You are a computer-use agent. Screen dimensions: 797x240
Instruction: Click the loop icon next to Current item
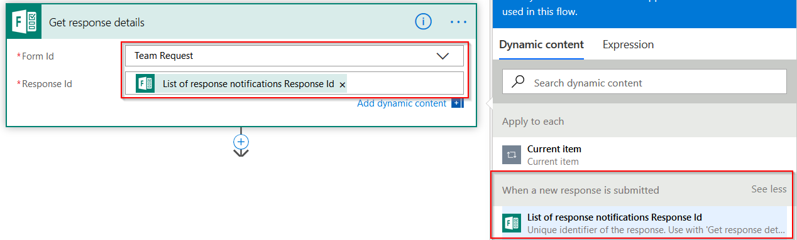512,155
